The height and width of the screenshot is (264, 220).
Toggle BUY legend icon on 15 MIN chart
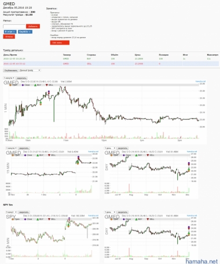click(x=38, y=155)
